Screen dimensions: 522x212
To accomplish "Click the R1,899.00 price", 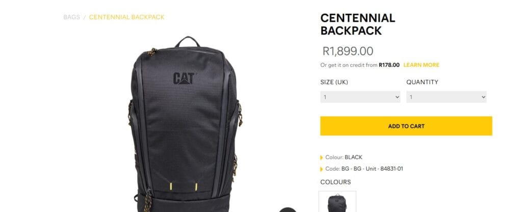I will pyautogui.click(x=348, y=51).
